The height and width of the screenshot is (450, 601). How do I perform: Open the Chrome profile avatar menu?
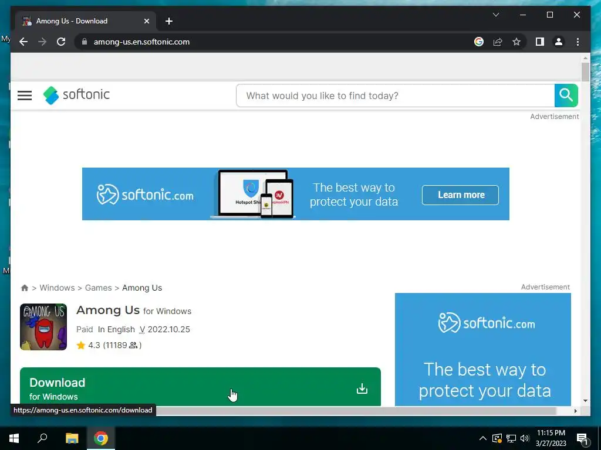tap(559, 42)
